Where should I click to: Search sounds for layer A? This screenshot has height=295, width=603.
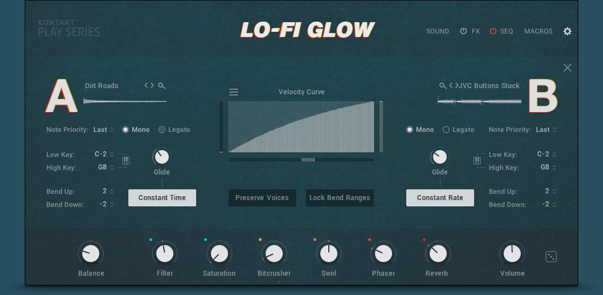pos(162,86)
